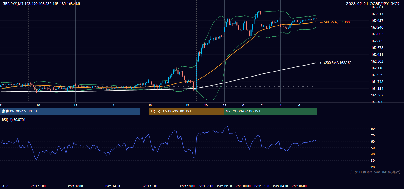Click bottom time label 2/22 00:00
The width and height of the screenshot is (404, 189).
click(243, 186)
